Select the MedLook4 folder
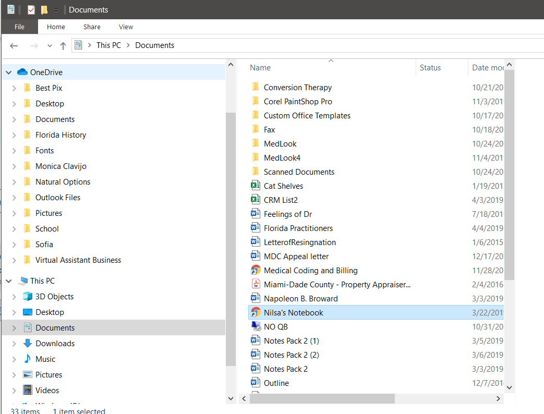The height and width of the screenshot is (414, 544). 282,158
